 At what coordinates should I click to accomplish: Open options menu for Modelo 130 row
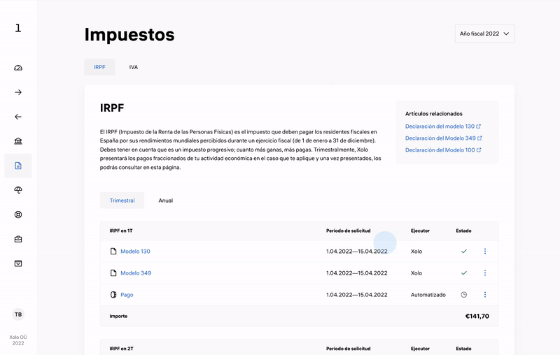[484, 252]
